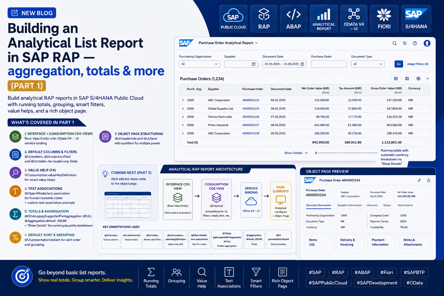Viewport: 444px width, 296px height.
Task: Click Show Details link below totals
Action: (296, 153)
